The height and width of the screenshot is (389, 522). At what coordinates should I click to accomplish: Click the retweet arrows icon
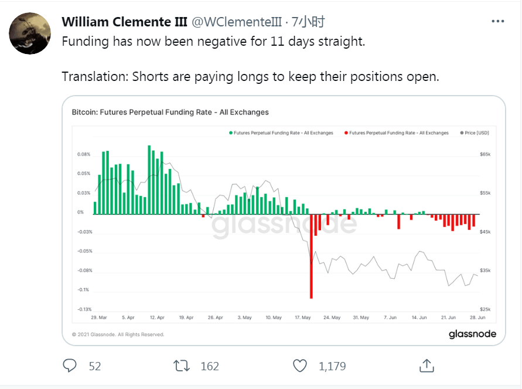(182, 366)
